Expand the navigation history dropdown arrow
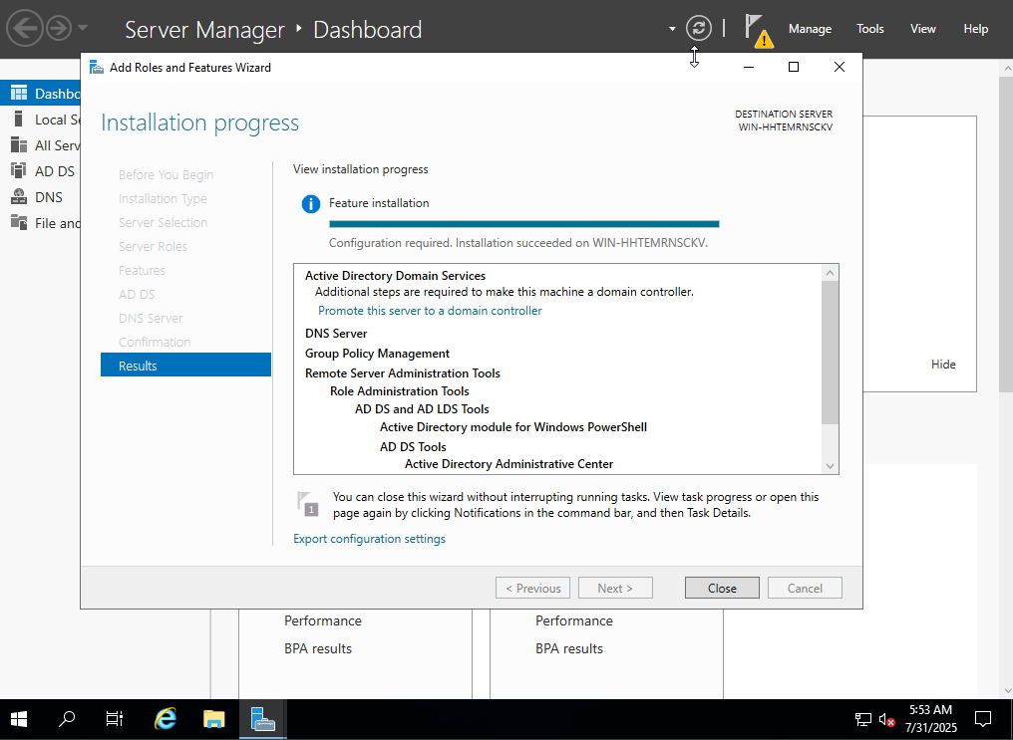The width and height of the screenshot is (1013, 740). [x=83, y=29]
